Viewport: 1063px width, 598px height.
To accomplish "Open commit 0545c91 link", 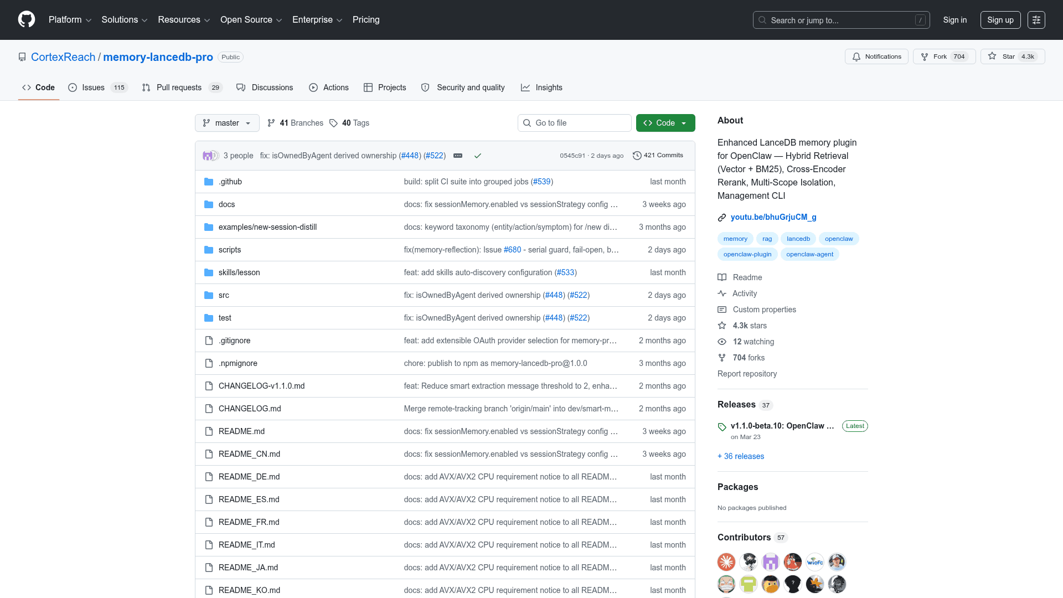I will coord(572,156).
